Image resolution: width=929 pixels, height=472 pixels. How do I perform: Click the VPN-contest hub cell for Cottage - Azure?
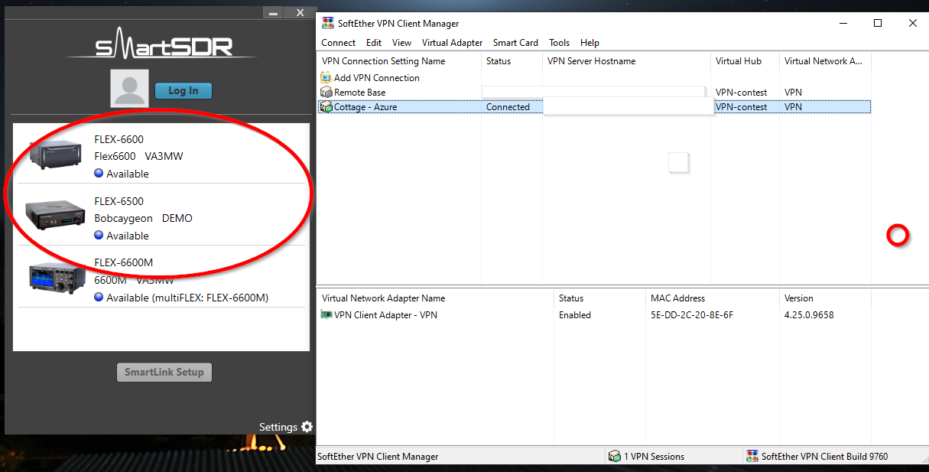(x=742, y=107)
